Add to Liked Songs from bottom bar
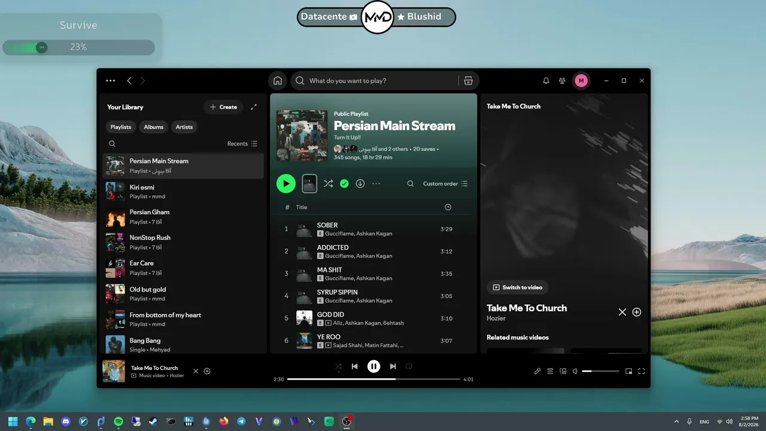The width and height of the screenshot is (766, 431). click(x=207, y=371)
